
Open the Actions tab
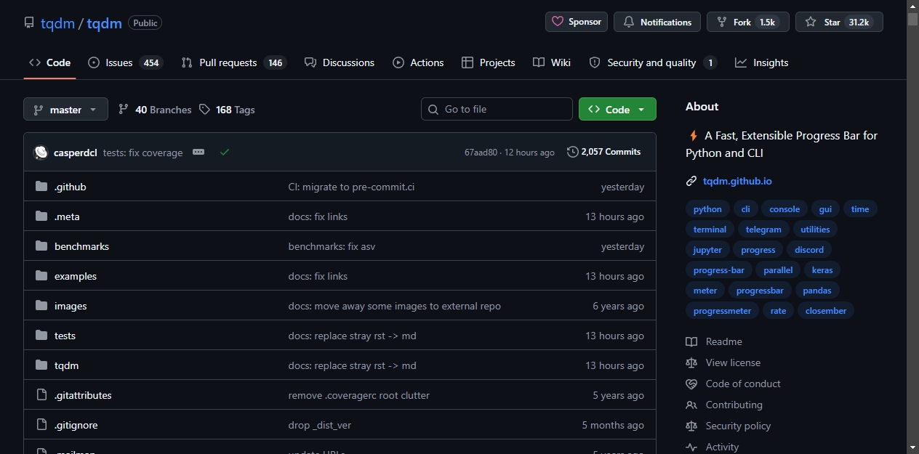(x=418, y=62)
